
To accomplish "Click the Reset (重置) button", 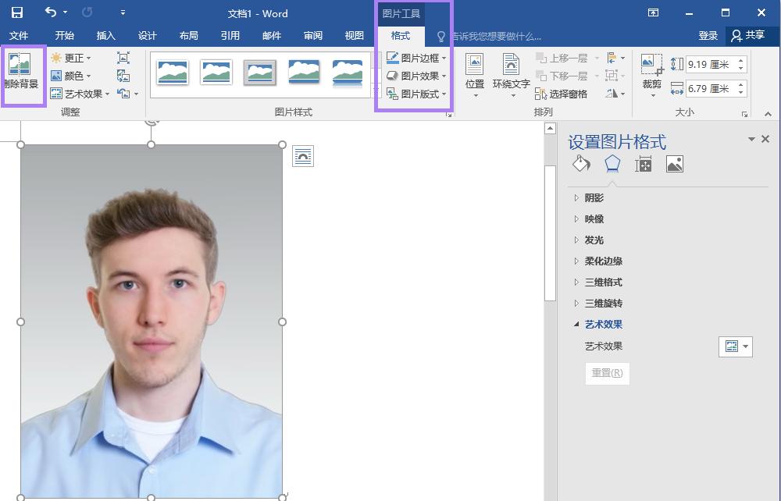I will [607, 373].
